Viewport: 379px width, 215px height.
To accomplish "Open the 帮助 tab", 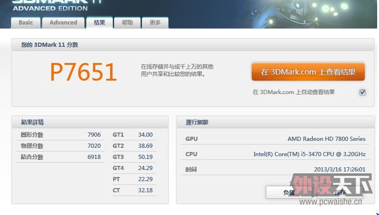I will (127, 23).
